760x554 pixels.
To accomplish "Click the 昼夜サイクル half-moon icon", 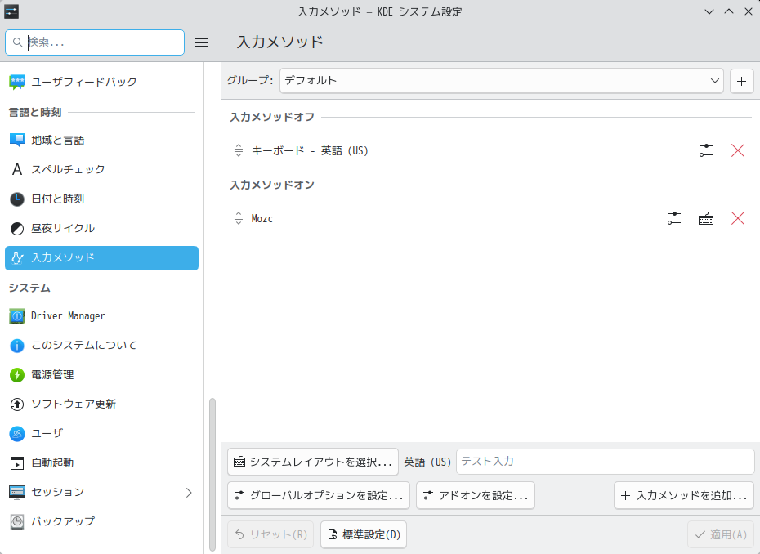I will click(17, 228).
